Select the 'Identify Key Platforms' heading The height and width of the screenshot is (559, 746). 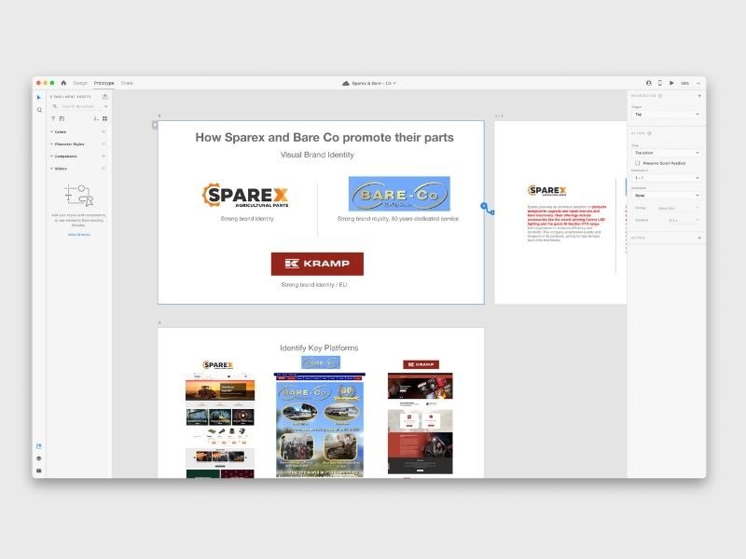point(319,348)
